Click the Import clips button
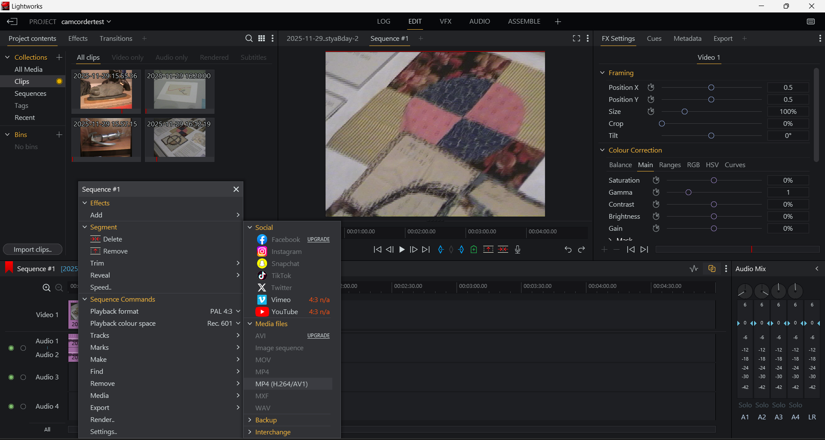 click(x=33, y=250)
